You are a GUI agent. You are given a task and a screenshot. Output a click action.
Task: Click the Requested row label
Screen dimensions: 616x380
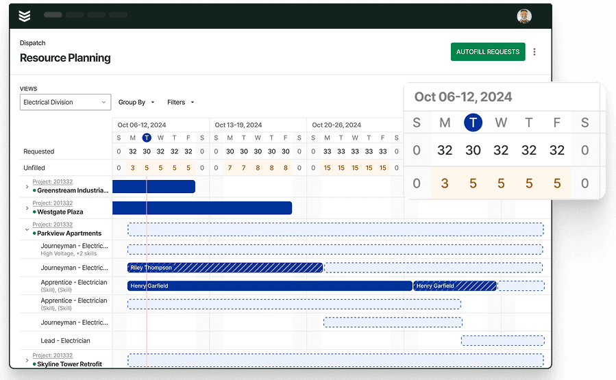tap(39, 151)
